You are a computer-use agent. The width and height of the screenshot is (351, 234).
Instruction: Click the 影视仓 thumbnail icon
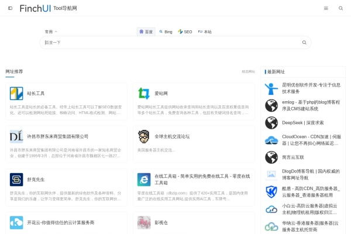pos(144,222)
